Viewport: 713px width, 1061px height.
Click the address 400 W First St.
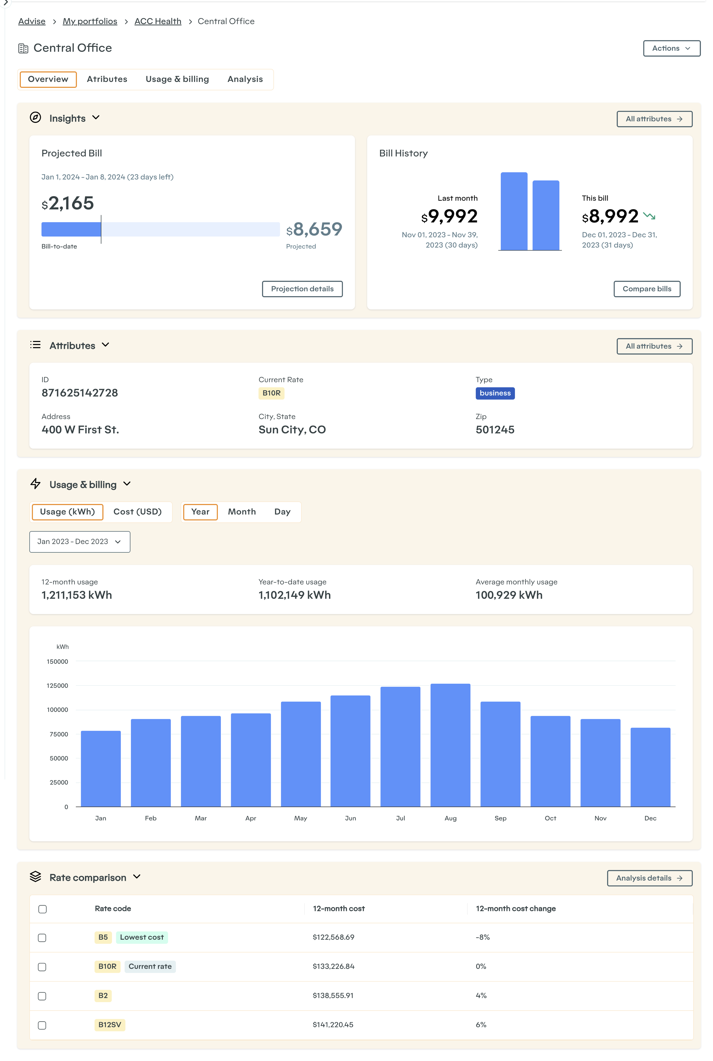coord(80,430)
